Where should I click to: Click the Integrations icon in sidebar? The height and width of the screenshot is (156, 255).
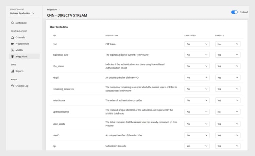13,57
